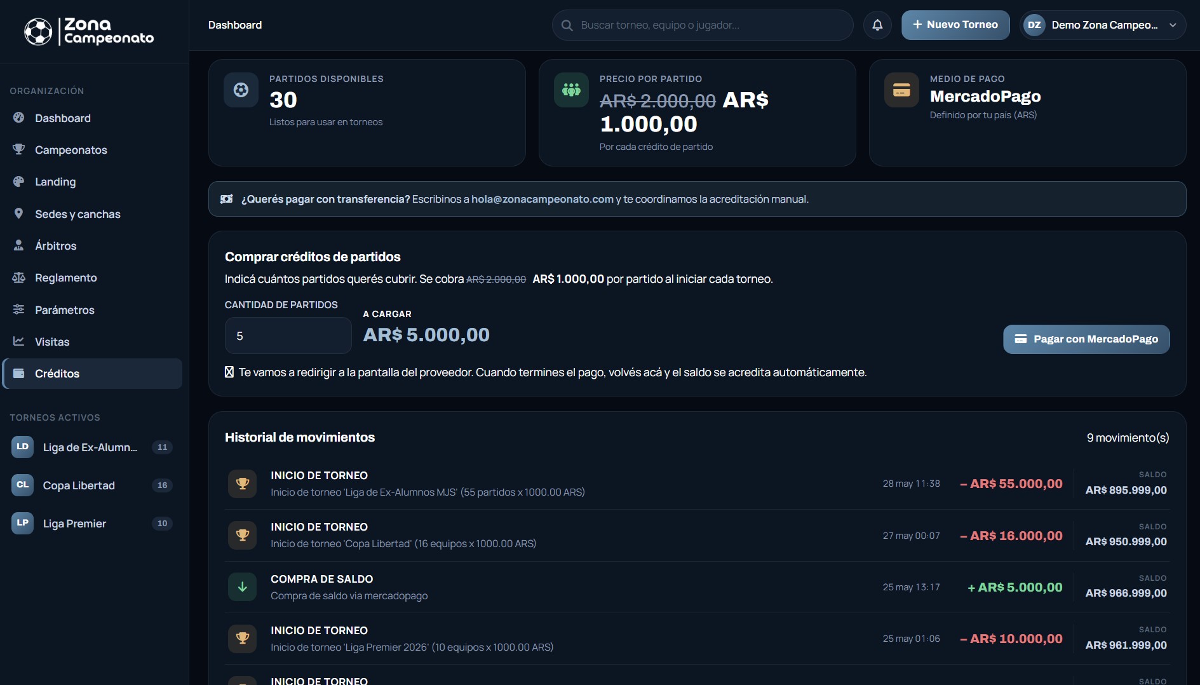Click the 28 may 11:38 timestamp
The height and width of the screenshot is (685, 1200).
911,484
